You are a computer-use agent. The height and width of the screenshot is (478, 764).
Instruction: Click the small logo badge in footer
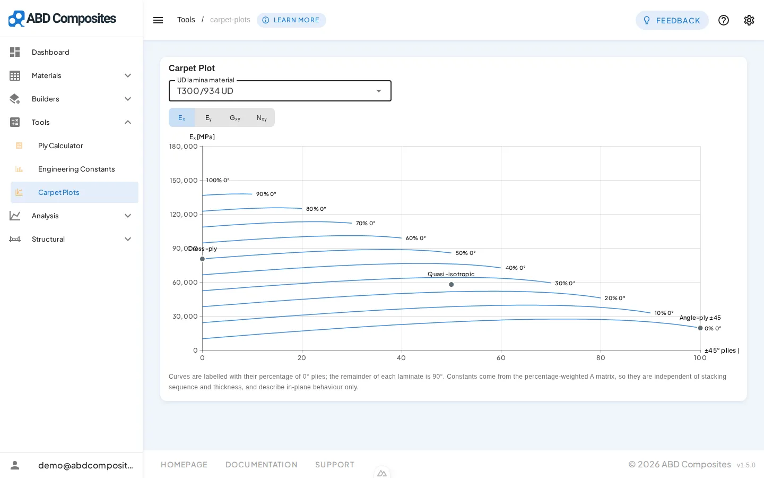click(382, 473)
